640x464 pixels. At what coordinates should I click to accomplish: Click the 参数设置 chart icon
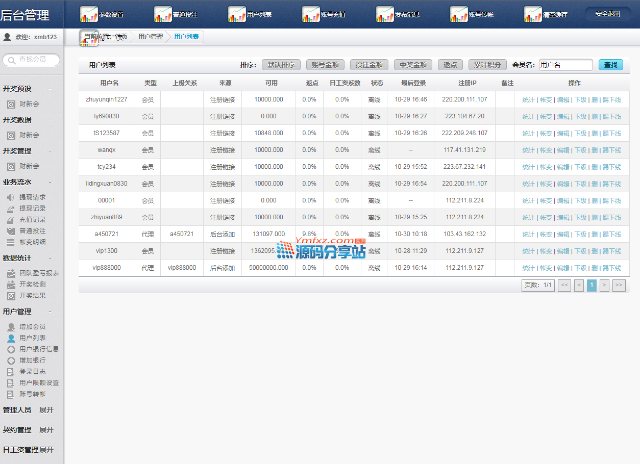click(x=89, y=14)
